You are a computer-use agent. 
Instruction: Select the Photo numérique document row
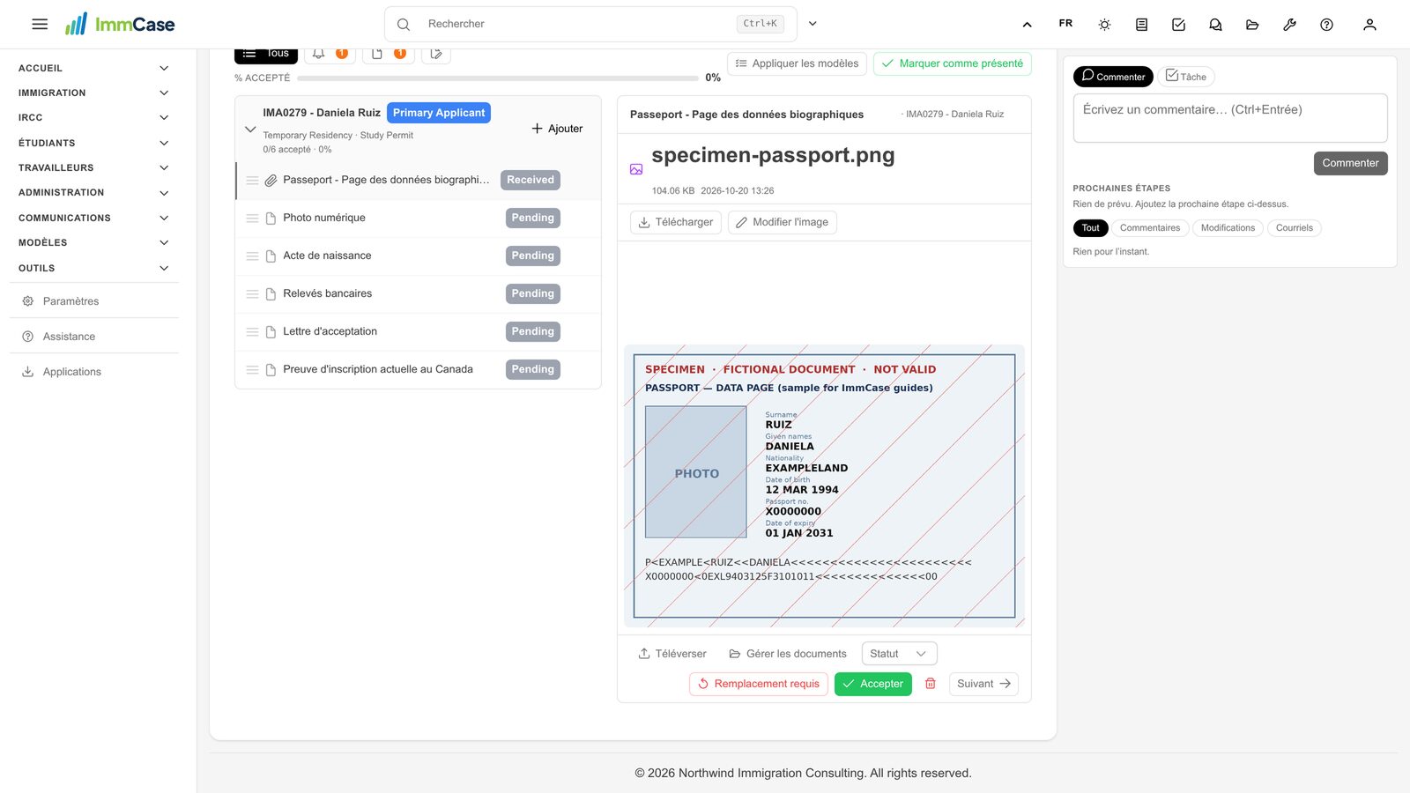click(x=418, y=218)
